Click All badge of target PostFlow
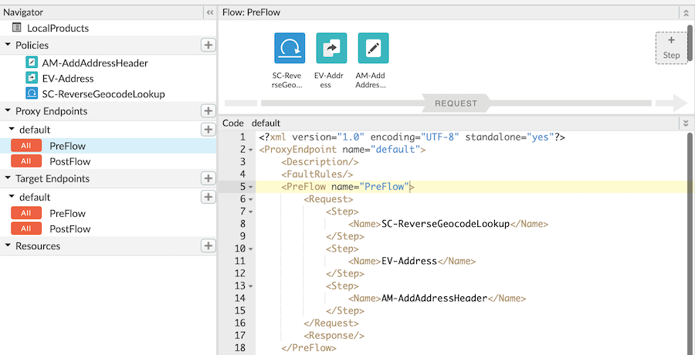Image resolution: width=695 pixels, height=355 pixels. (26, 228)
